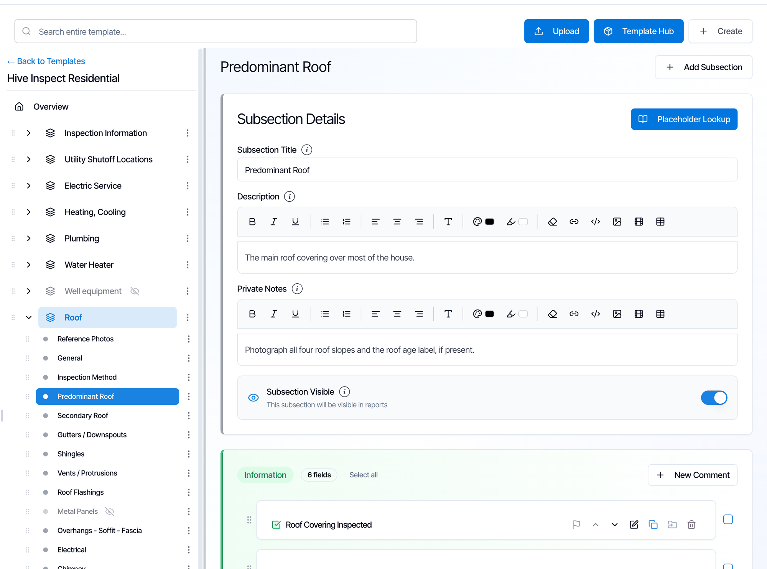Focus the Search entire template field
The image size is (767, 569).
(x=216, y=31)
